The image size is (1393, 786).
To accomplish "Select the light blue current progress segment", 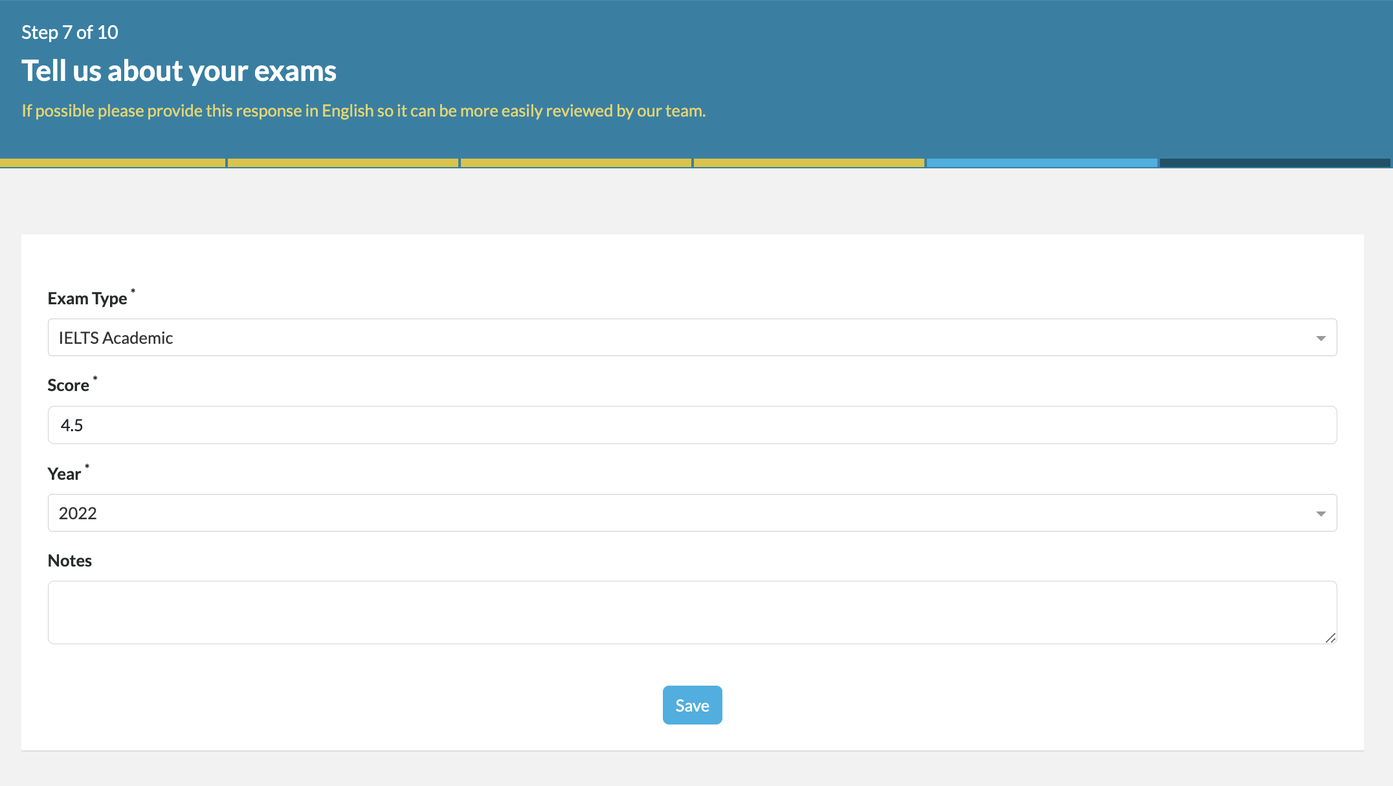I will click(x=1042, y=163).
